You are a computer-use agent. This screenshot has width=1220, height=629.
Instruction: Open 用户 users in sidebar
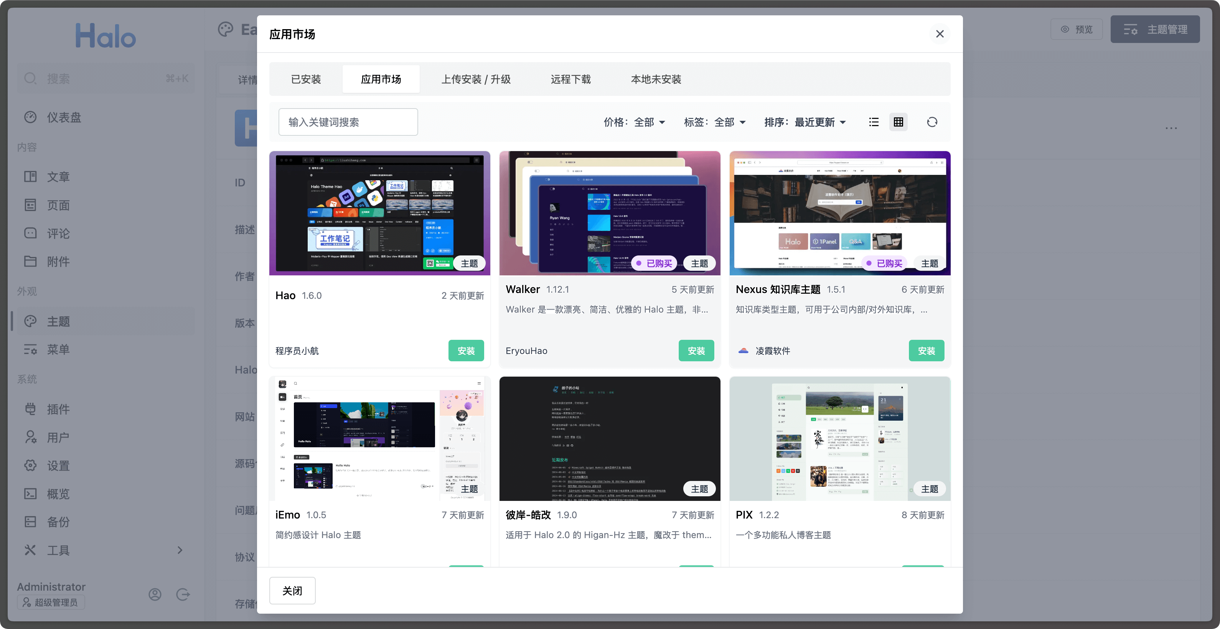pyautogui.click(x=106, y=437)
